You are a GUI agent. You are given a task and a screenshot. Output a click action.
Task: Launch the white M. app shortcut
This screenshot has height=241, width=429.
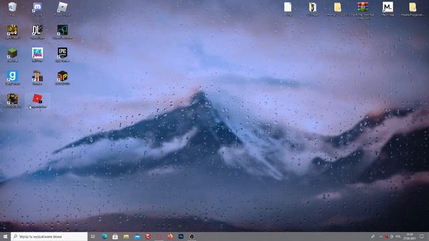pos(387,7)
